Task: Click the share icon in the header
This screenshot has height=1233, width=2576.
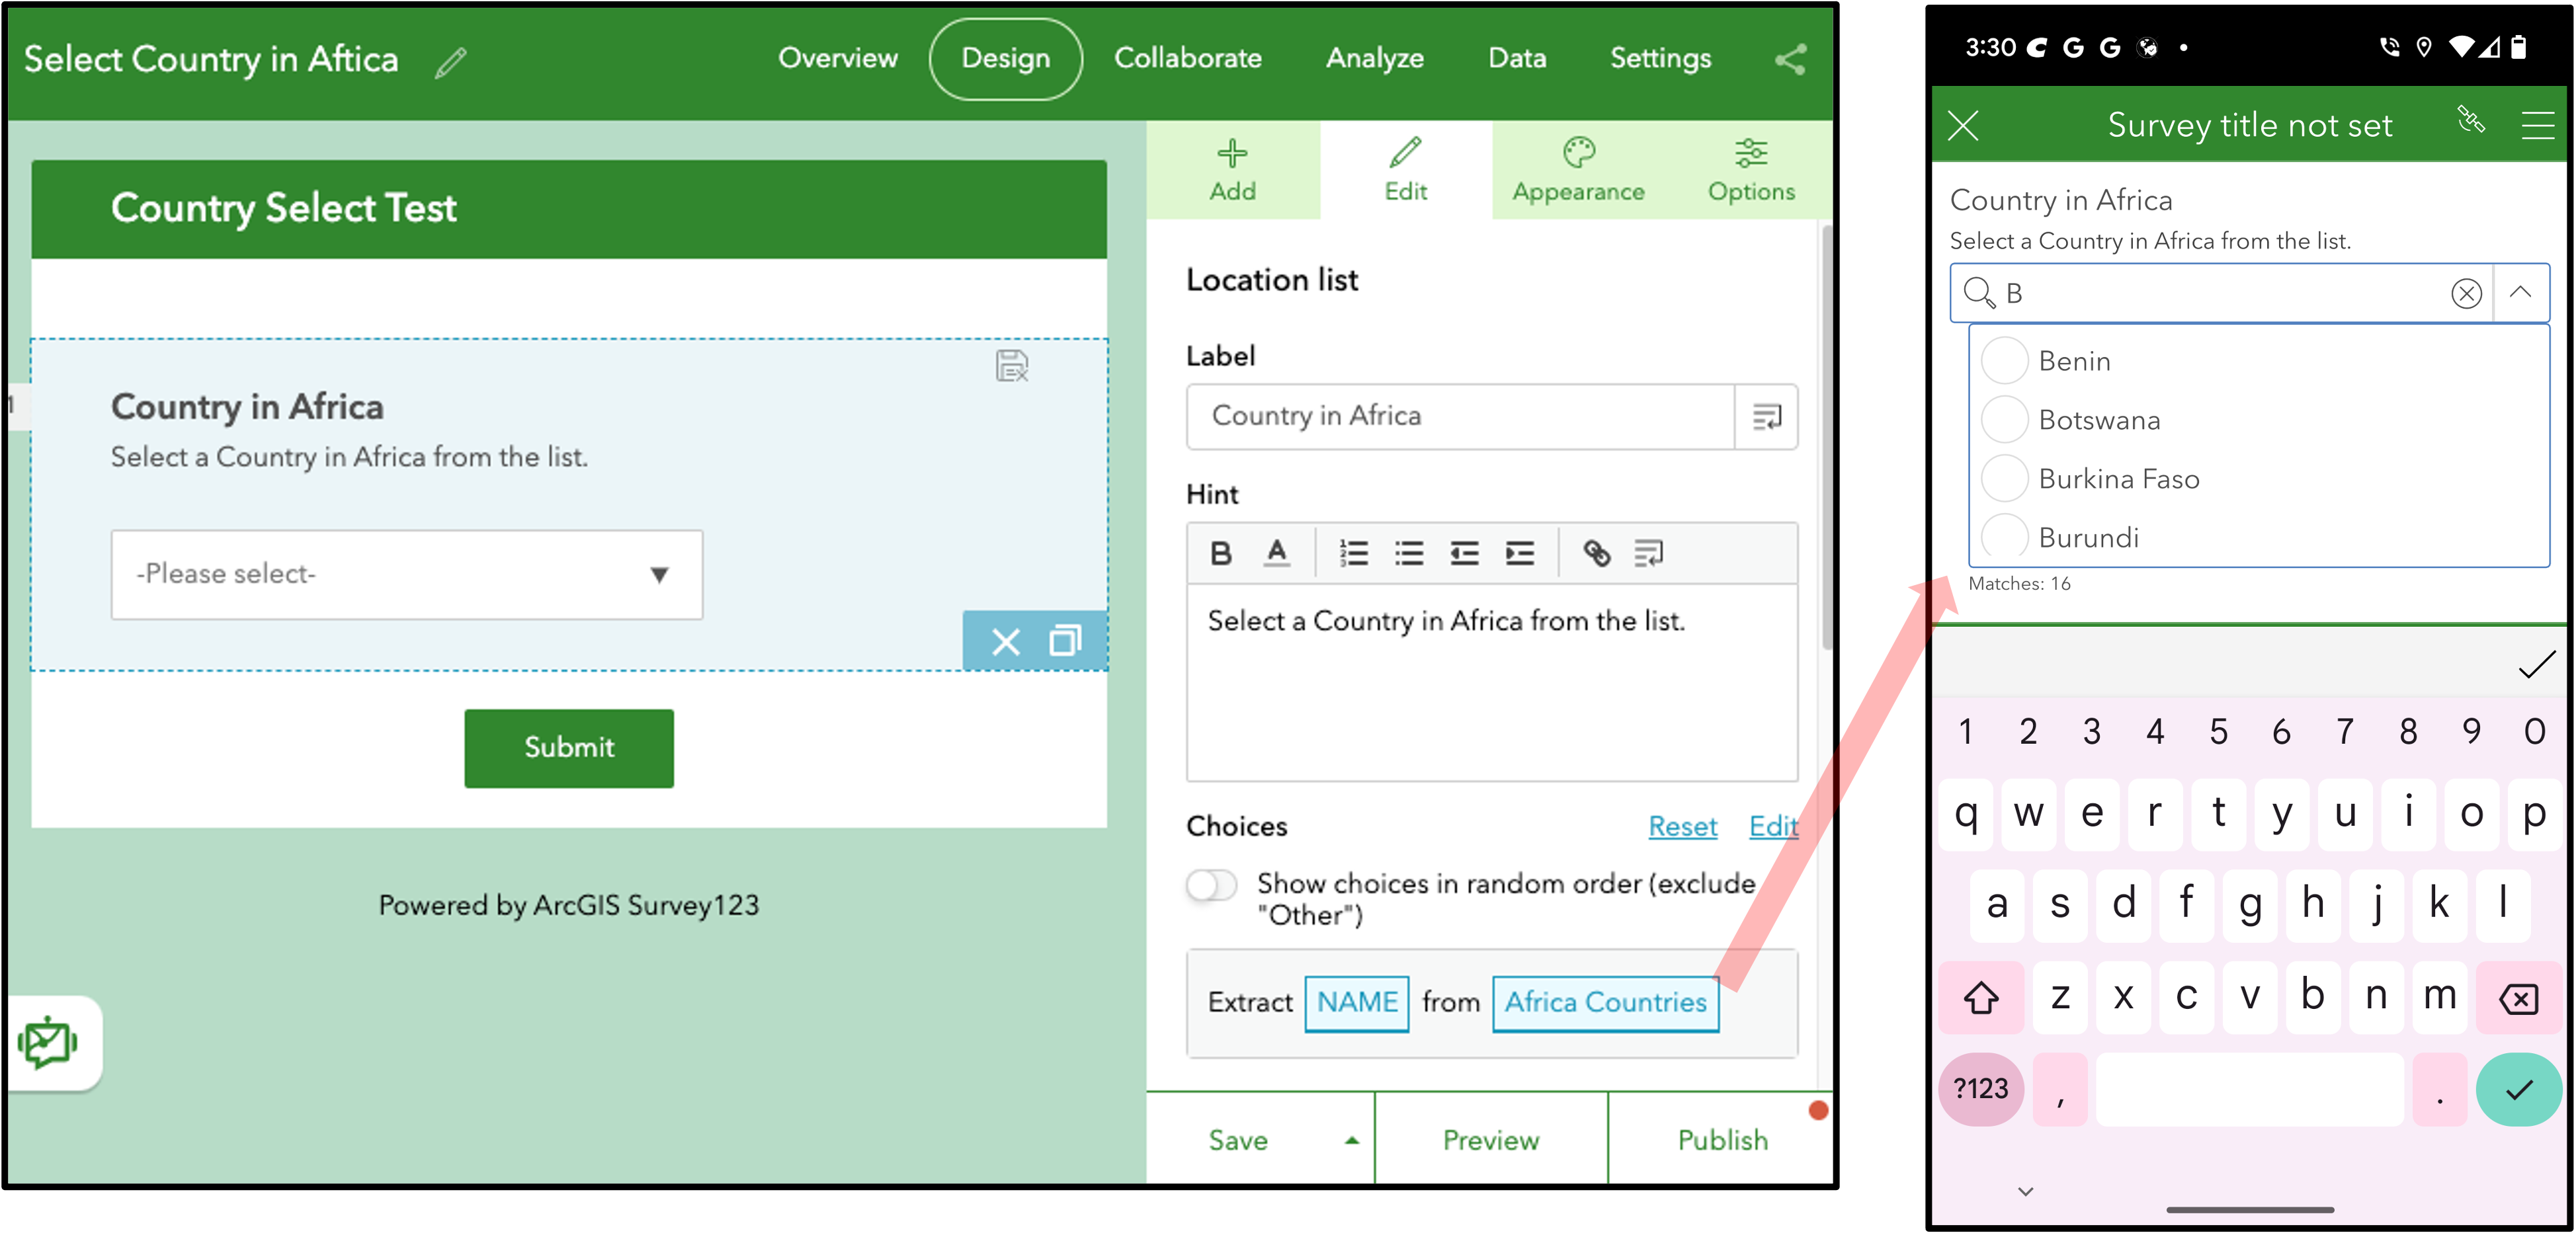Action: coord(1790,59)
